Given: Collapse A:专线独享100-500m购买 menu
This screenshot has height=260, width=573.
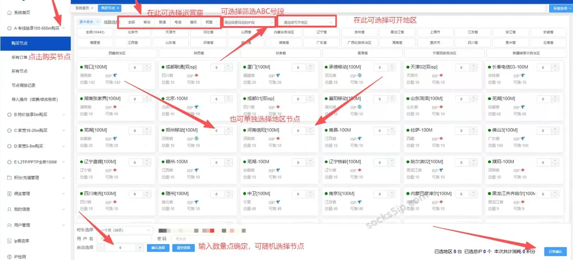Looking at the screenshot, I should (63, 28).
